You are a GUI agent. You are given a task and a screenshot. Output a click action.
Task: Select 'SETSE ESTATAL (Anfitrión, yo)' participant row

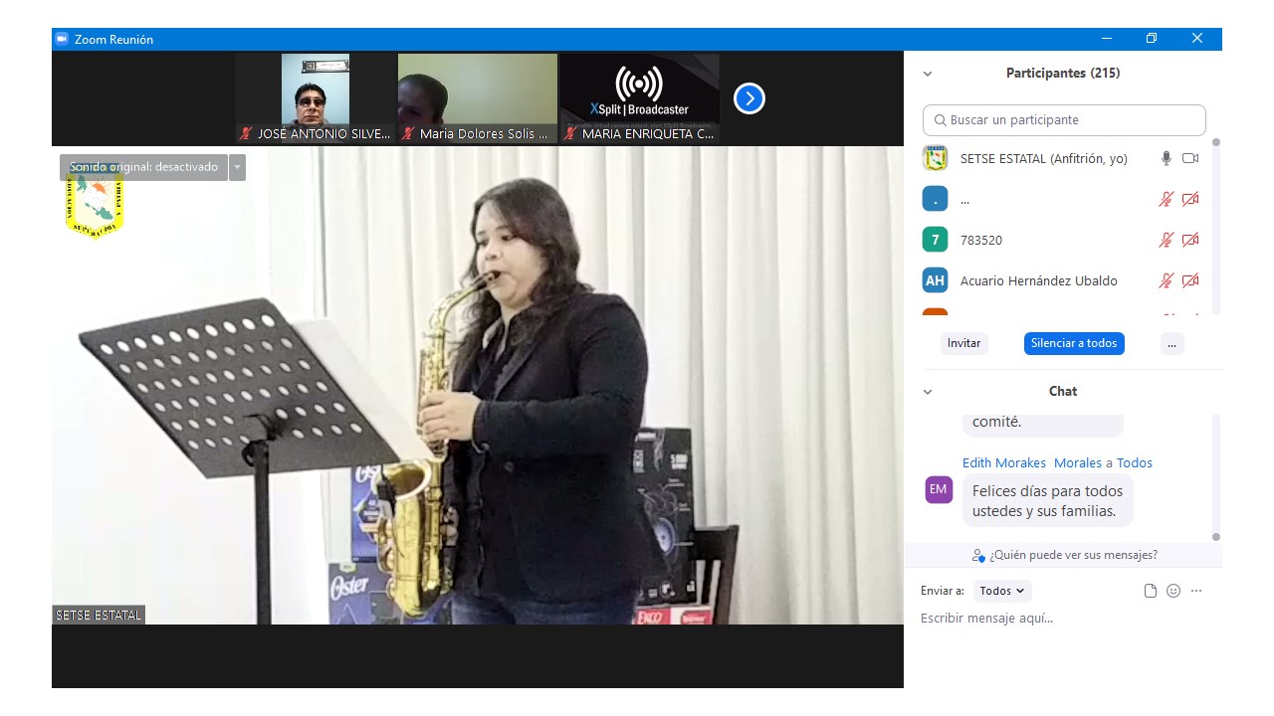tap(1061, 158)
